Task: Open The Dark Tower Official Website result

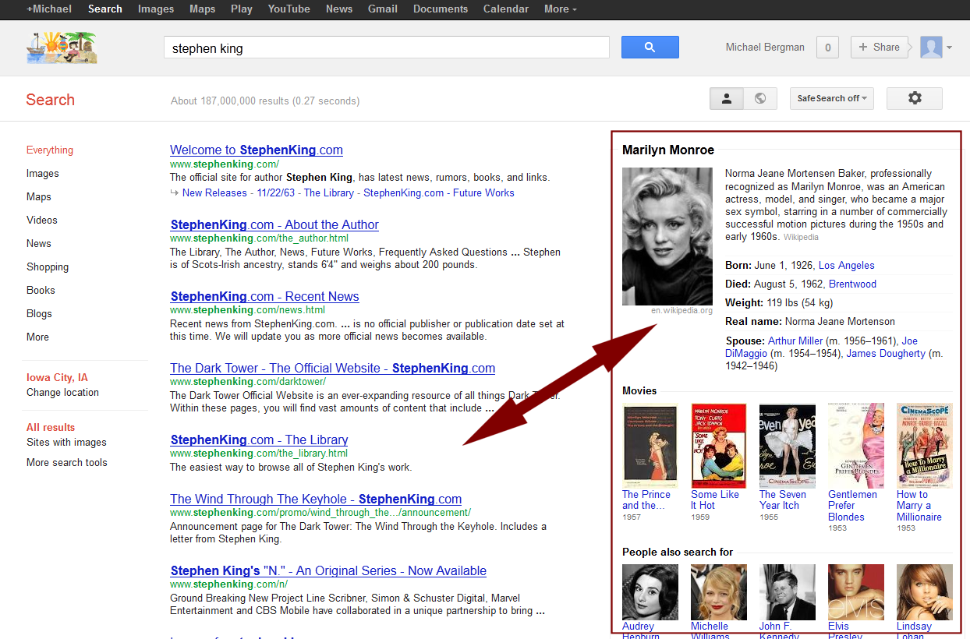Action: coord(332,368)
